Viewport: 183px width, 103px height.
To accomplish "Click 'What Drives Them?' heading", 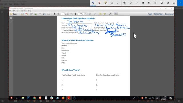I will click(x=71, y=70).
